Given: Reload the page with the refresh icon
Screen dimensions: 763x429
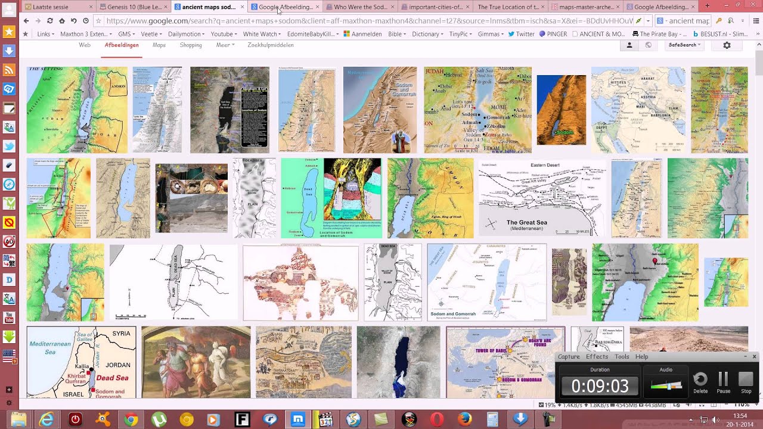Looking at the screenshot, I should (50, 21).
